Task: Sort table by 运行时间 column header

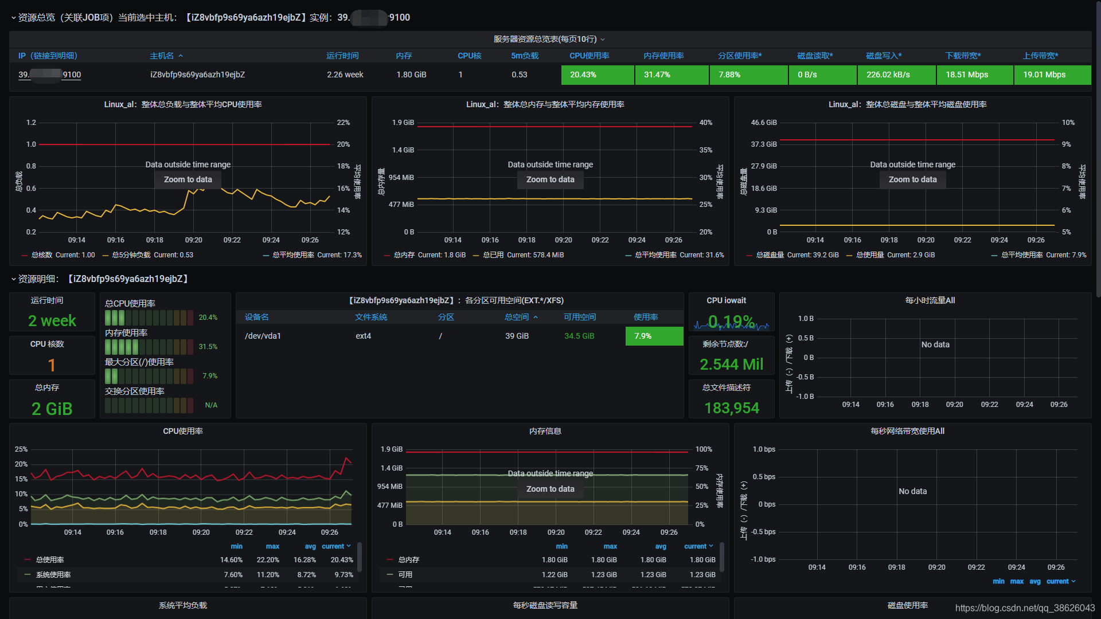Action: [342, 56]
